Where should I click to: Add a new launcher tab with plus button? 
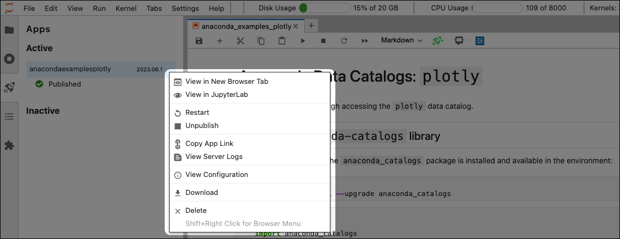(311, 26)
